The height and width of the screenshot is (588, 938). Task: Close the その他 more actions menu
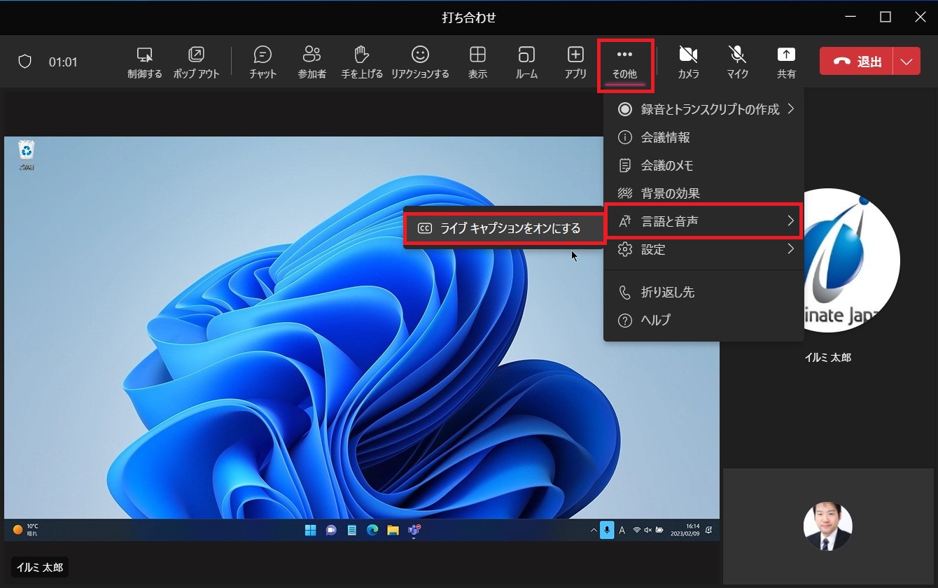point(625,64)
